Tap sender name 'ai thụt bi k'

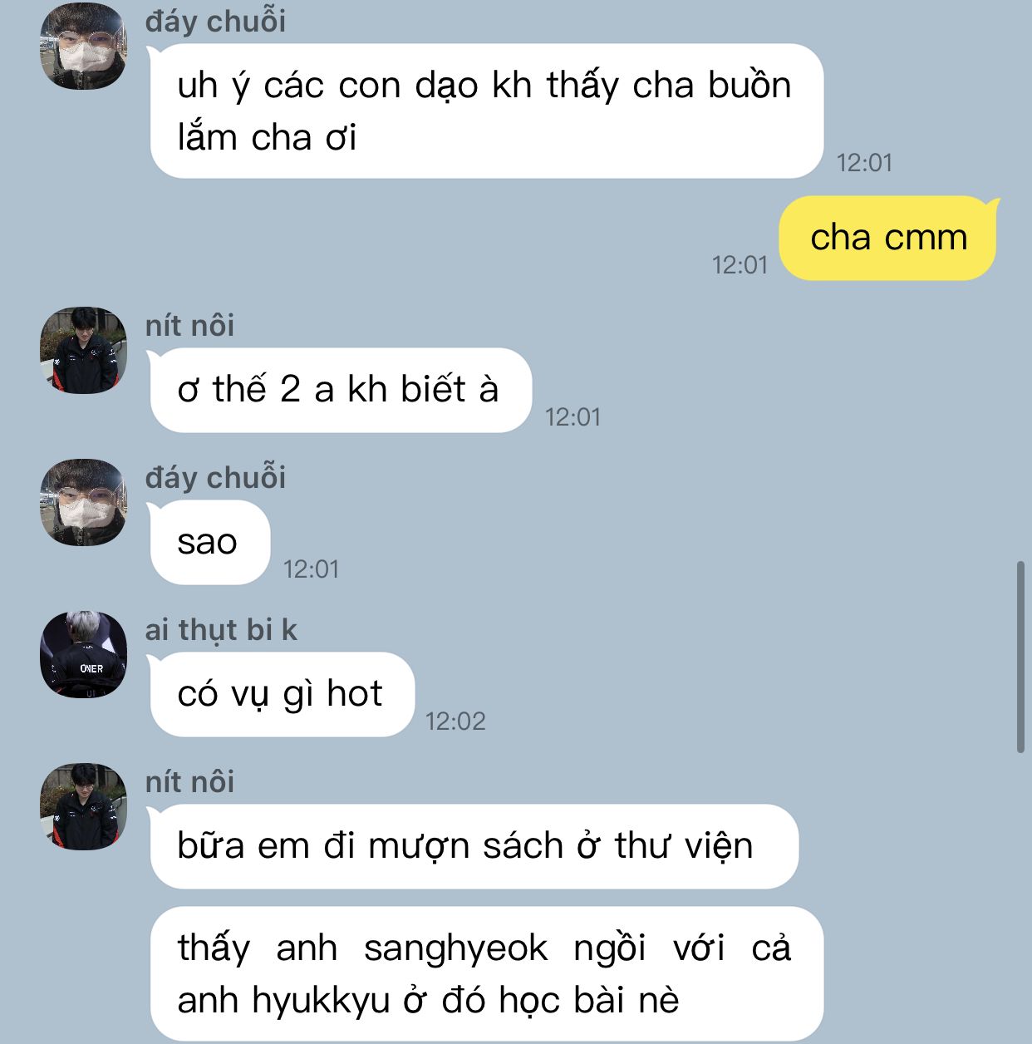[221, 630]
